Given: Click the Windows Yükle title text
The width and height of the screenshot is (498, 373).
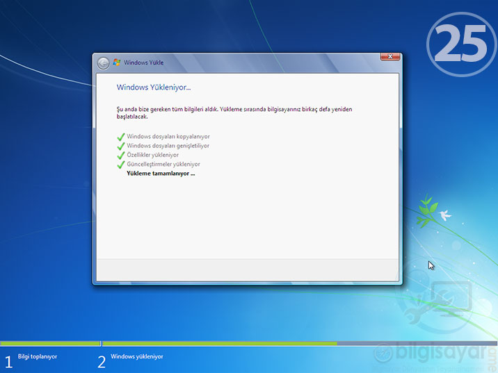Looking at the screenshot, I should pyautogui.click(x=143, y=63).
